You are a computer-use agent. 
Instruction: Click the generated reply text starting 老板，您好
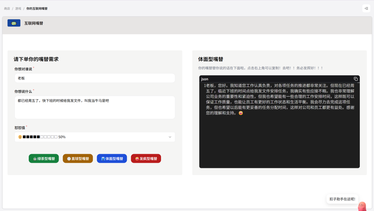(x=280, y=99)
